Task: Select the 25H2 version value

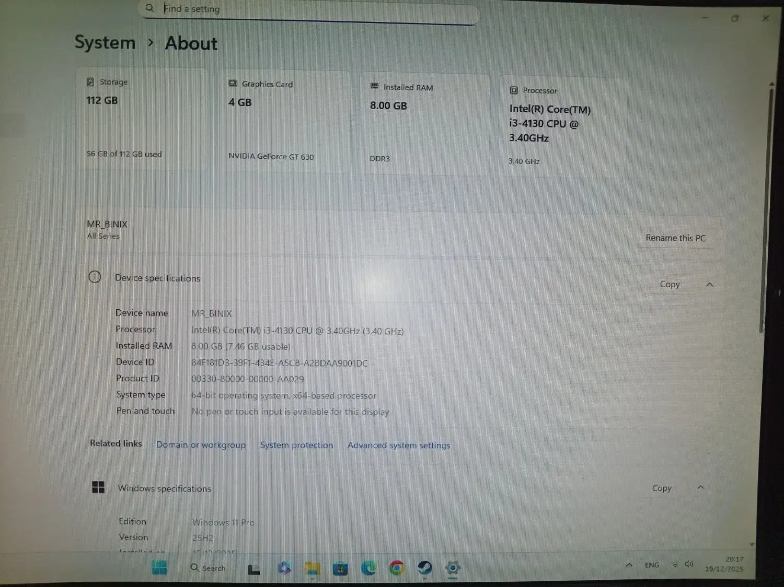Action: [x=203, y=538]
